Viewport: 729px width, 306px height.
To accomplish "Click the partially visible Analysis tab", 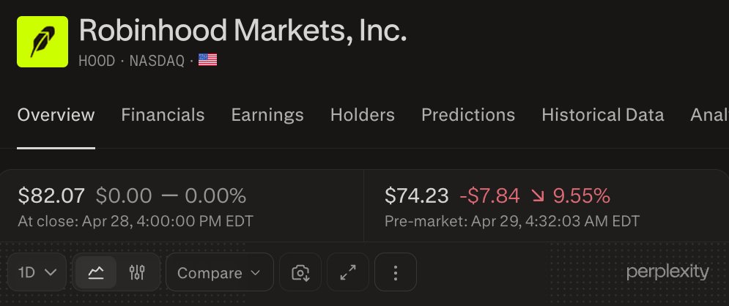I will tap(709, 115).
